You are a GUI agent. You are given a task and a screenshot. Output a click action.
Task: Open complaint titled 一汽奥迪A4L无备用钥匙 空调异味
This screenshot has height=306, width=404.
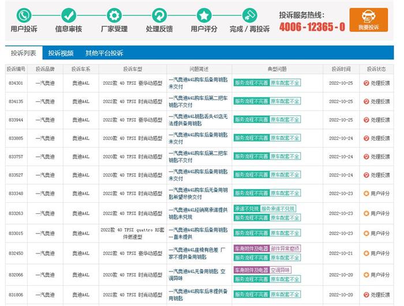click(197, 275)
